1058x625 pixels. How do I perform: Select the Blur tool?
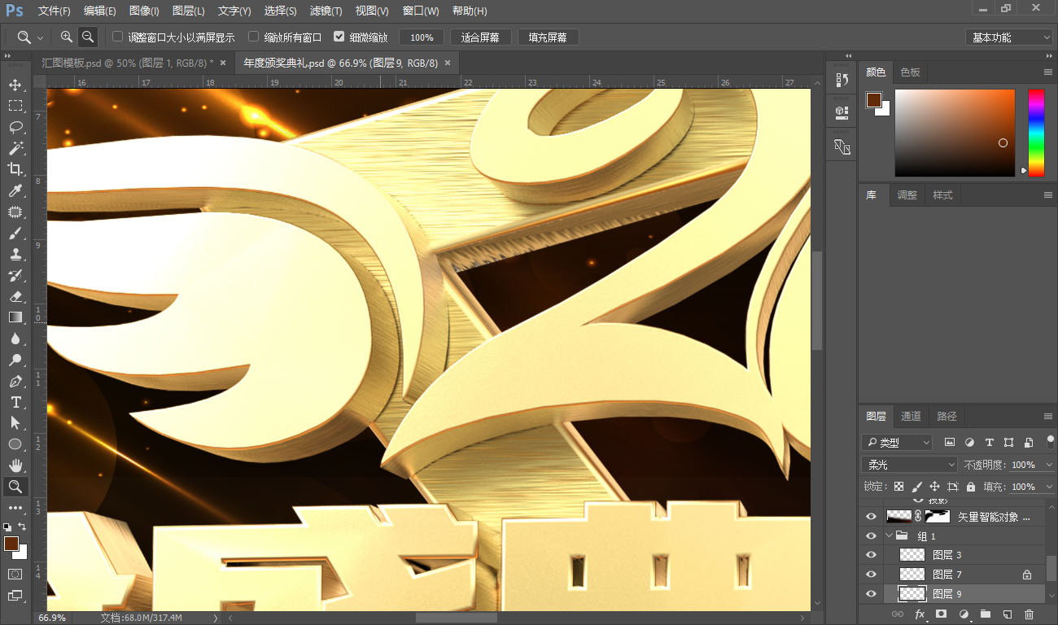pos(15,339)
